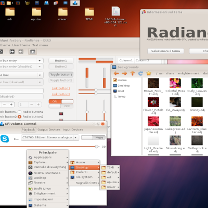Viewport: 208px width, 208px height.
Task: Open the NVIDIA-Linux run file icon
Action: click(x=115, y=11)
